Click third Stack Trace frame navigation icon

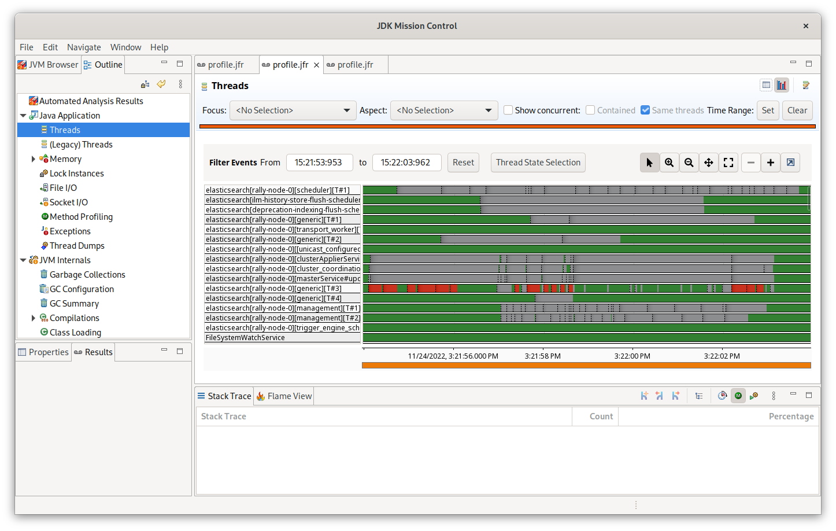675,396
